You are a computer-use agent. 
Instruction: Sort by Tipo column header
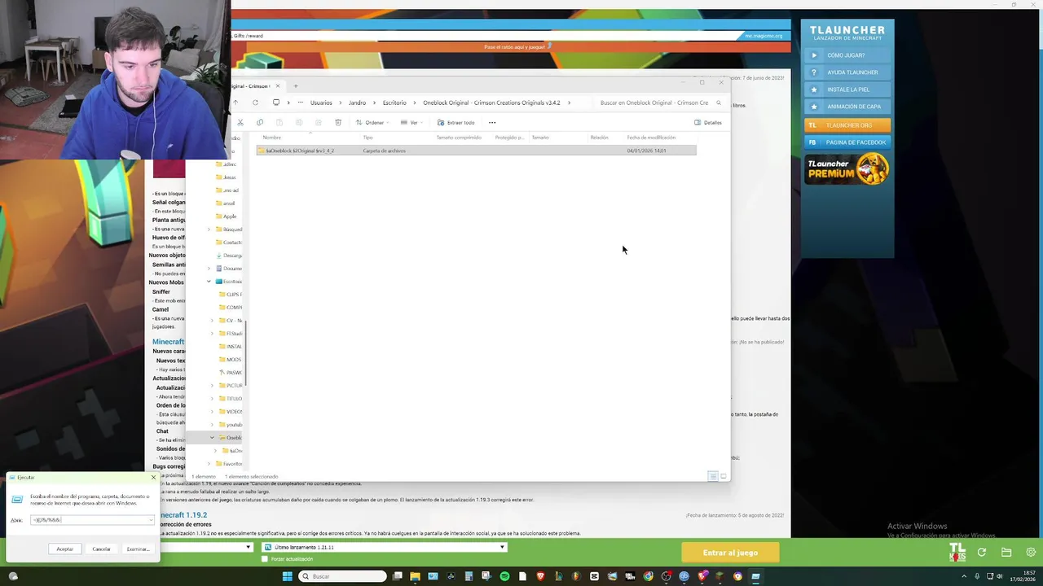pyautogui.click(x=367, y=138)
